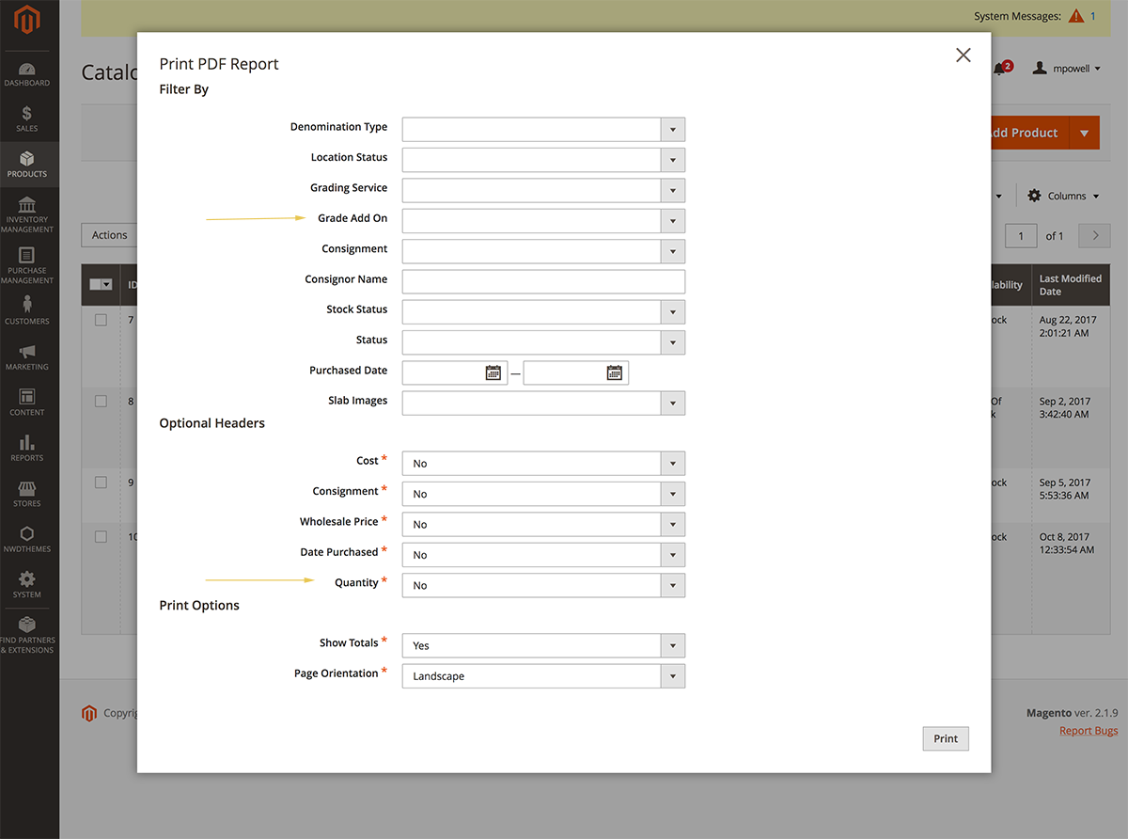Open the Reports sidebar icon

coord(27,448)
